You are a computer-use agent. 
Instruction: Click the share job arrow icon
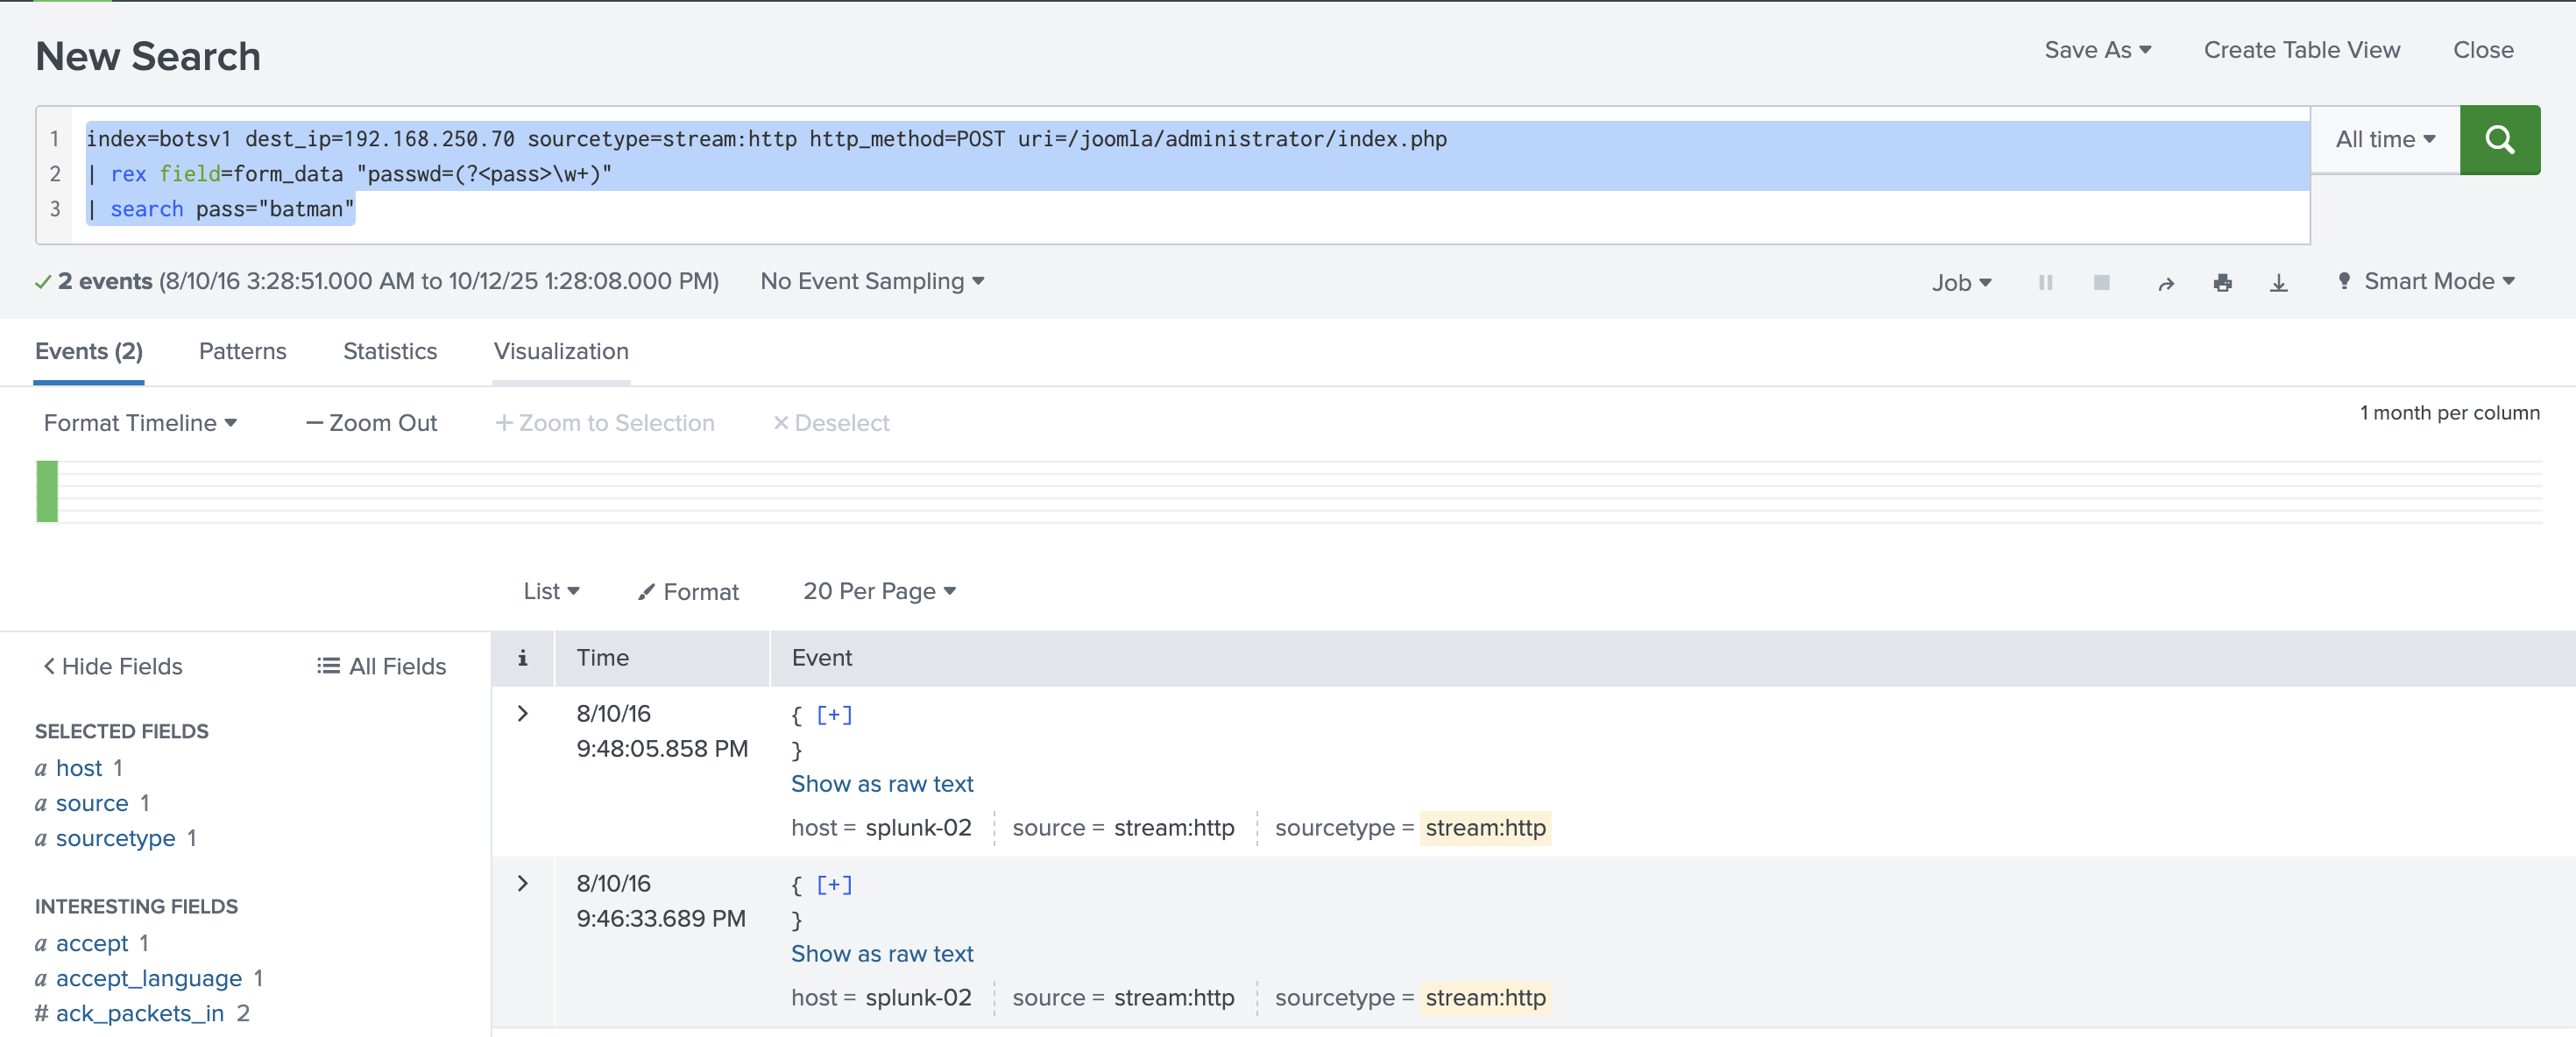[x=2165, y=284]
